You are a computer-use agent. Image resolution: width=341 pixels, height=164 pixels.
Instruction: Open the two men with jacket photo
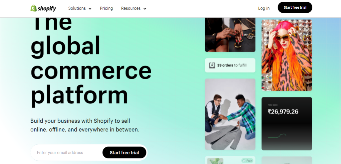(x=230, y=114)
